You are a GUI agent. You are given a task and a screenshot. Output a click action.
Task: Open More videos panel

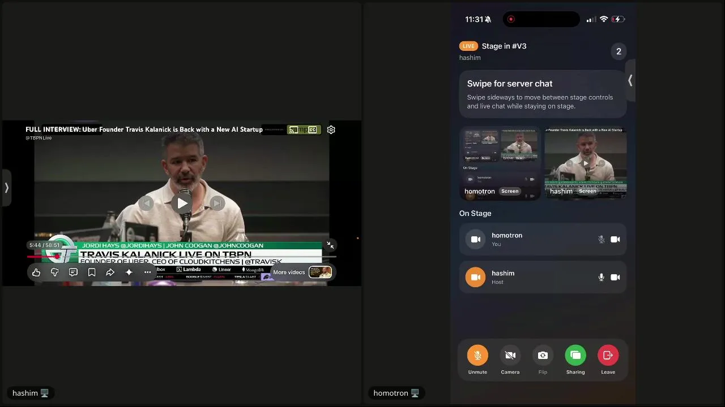pyautogui.click(x=302, y=272)
